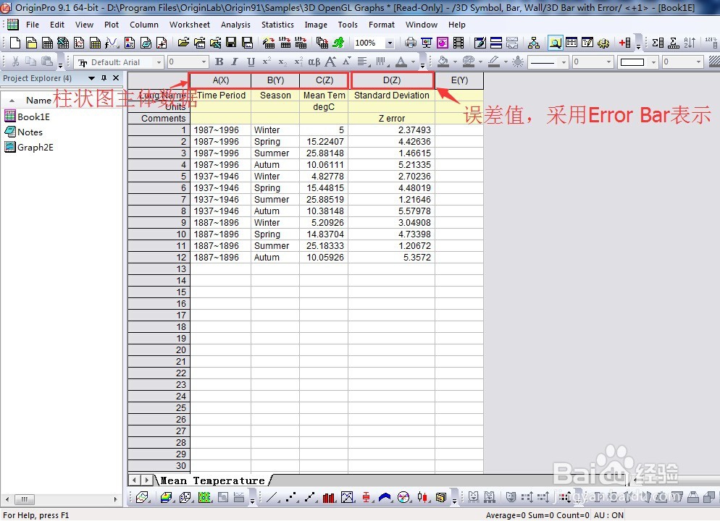Open the font size dropdown
Image resolution: width=720 pixels, height=521 pixels.
pyautogui.click(x=204, y=62)
